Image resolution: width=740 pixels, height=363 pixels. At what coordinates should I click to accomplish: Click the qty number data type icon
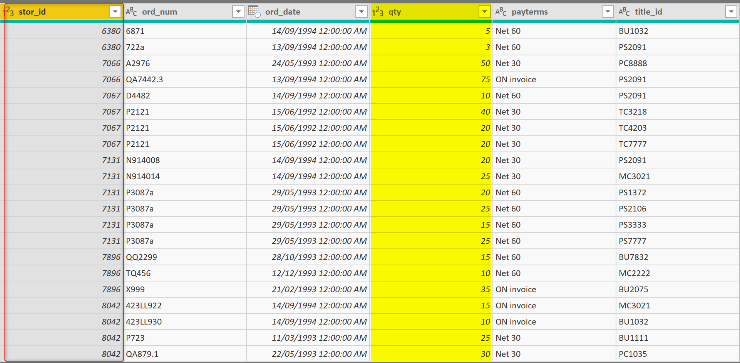pyautogui.click(x=378, y=12)
